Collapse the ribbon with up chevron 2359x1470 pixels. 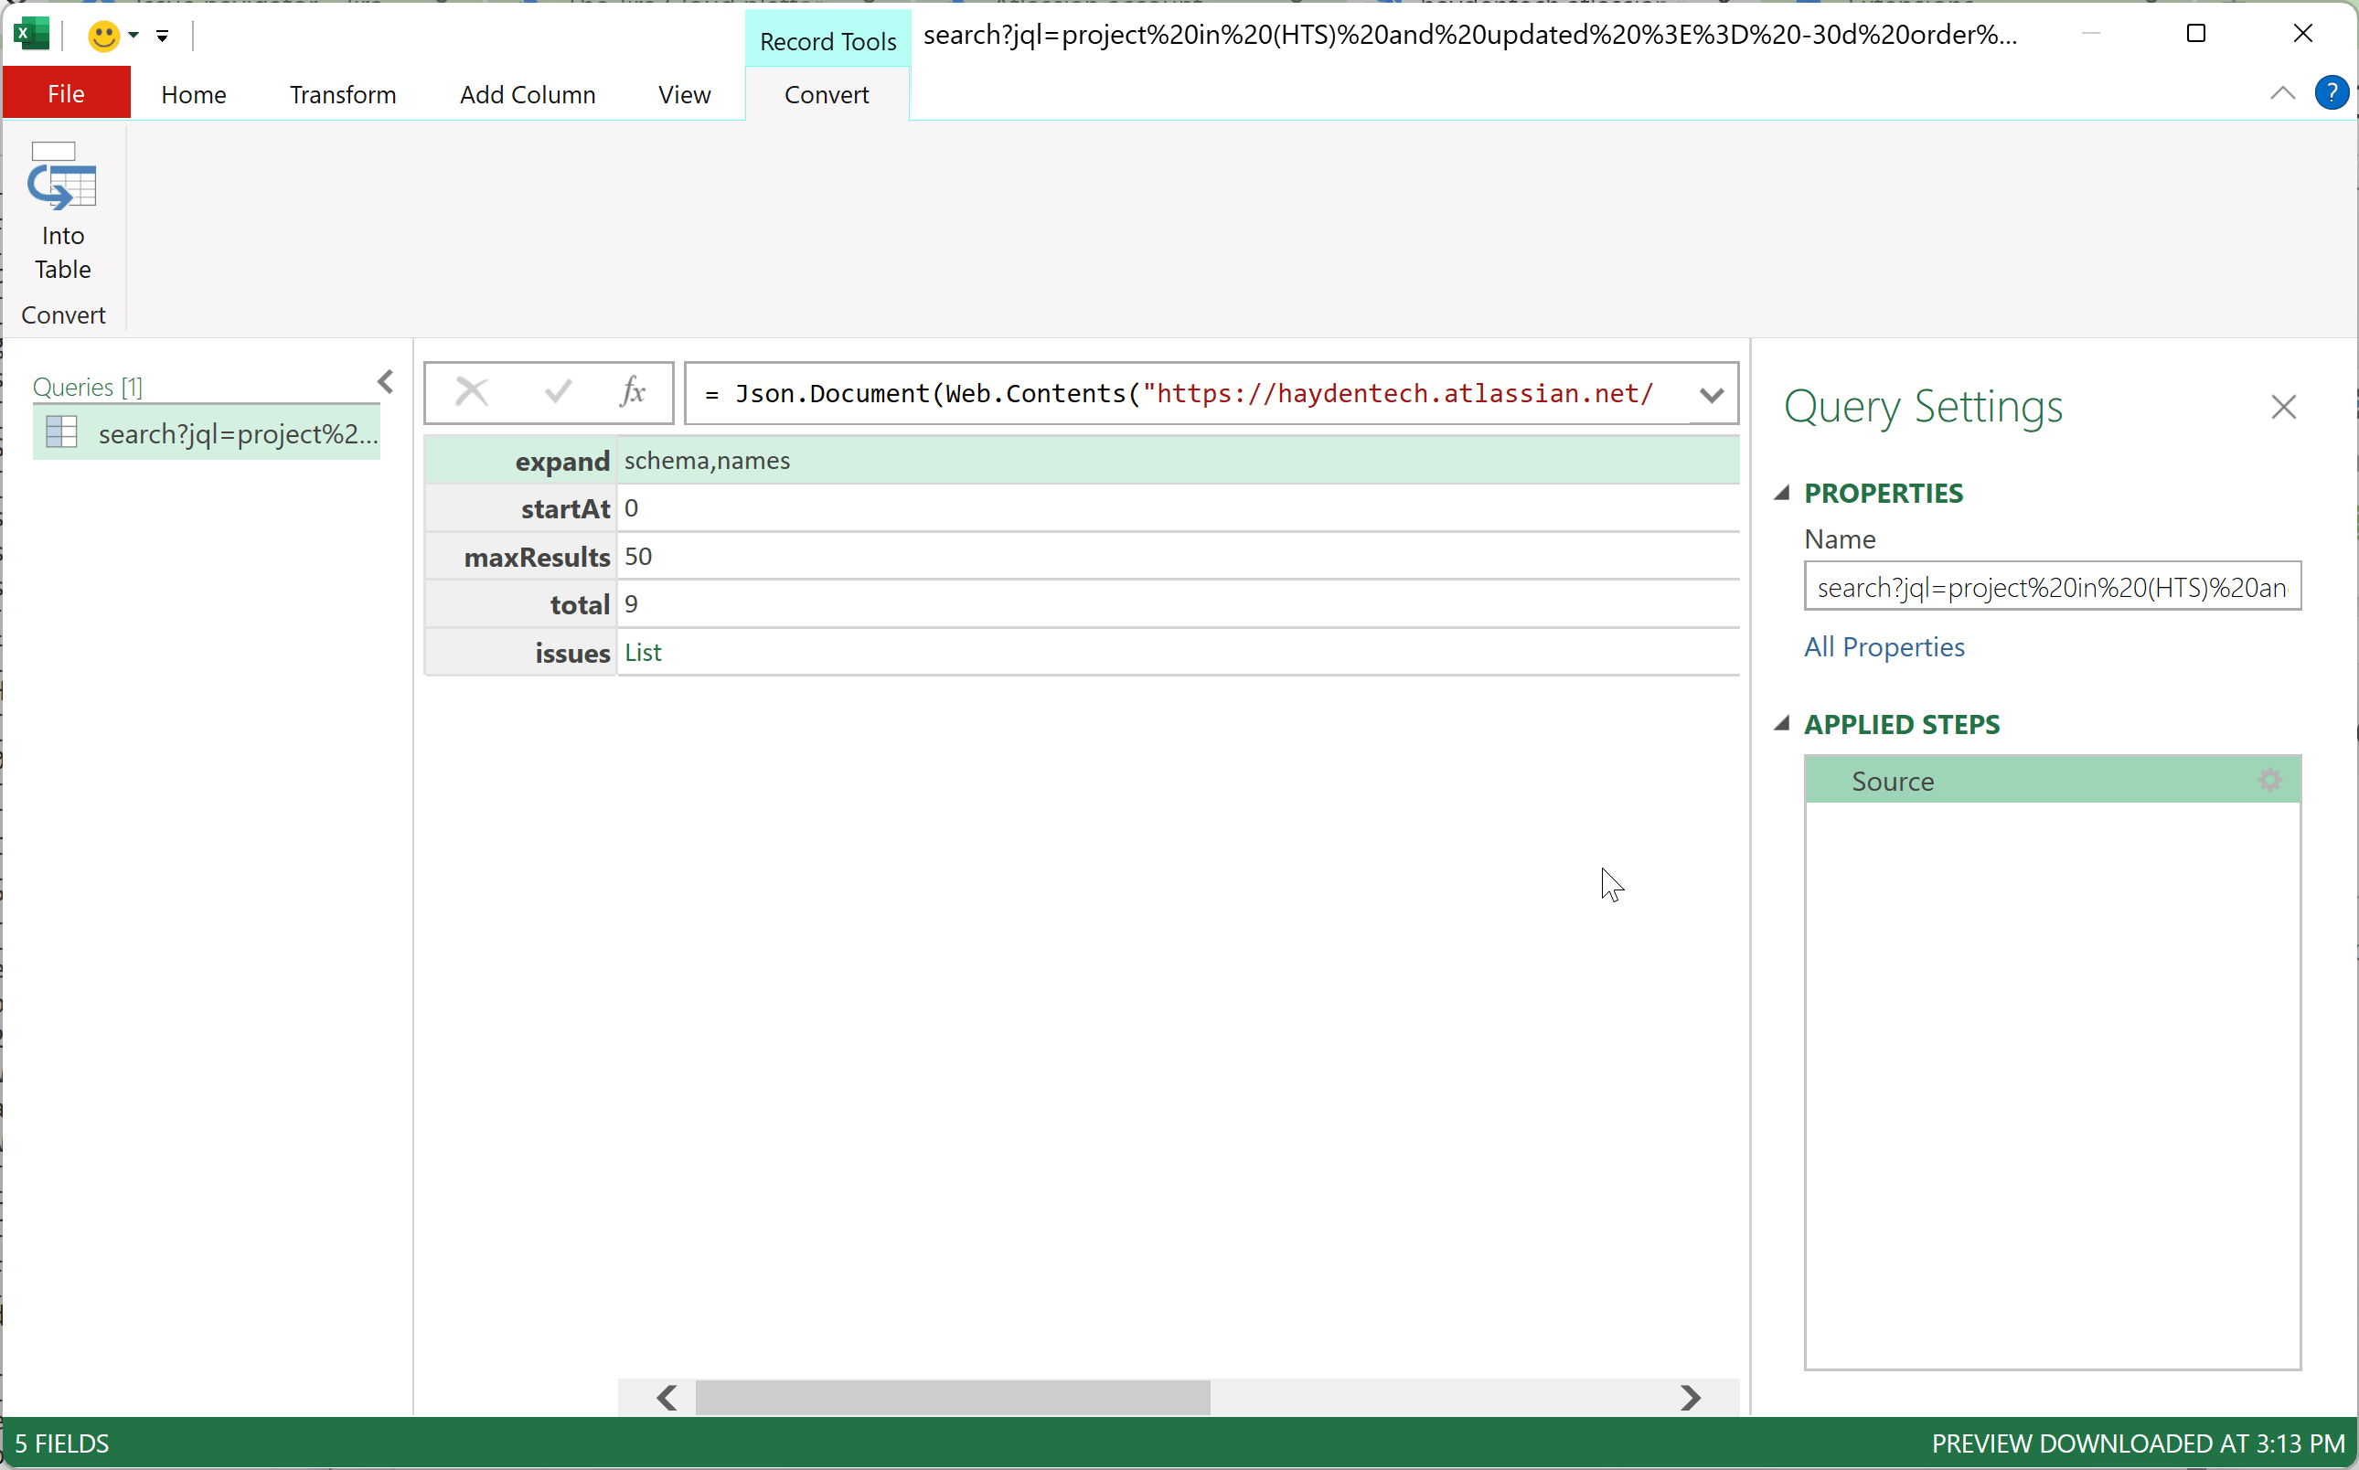pyautogui.click(x=2282, y=93)
